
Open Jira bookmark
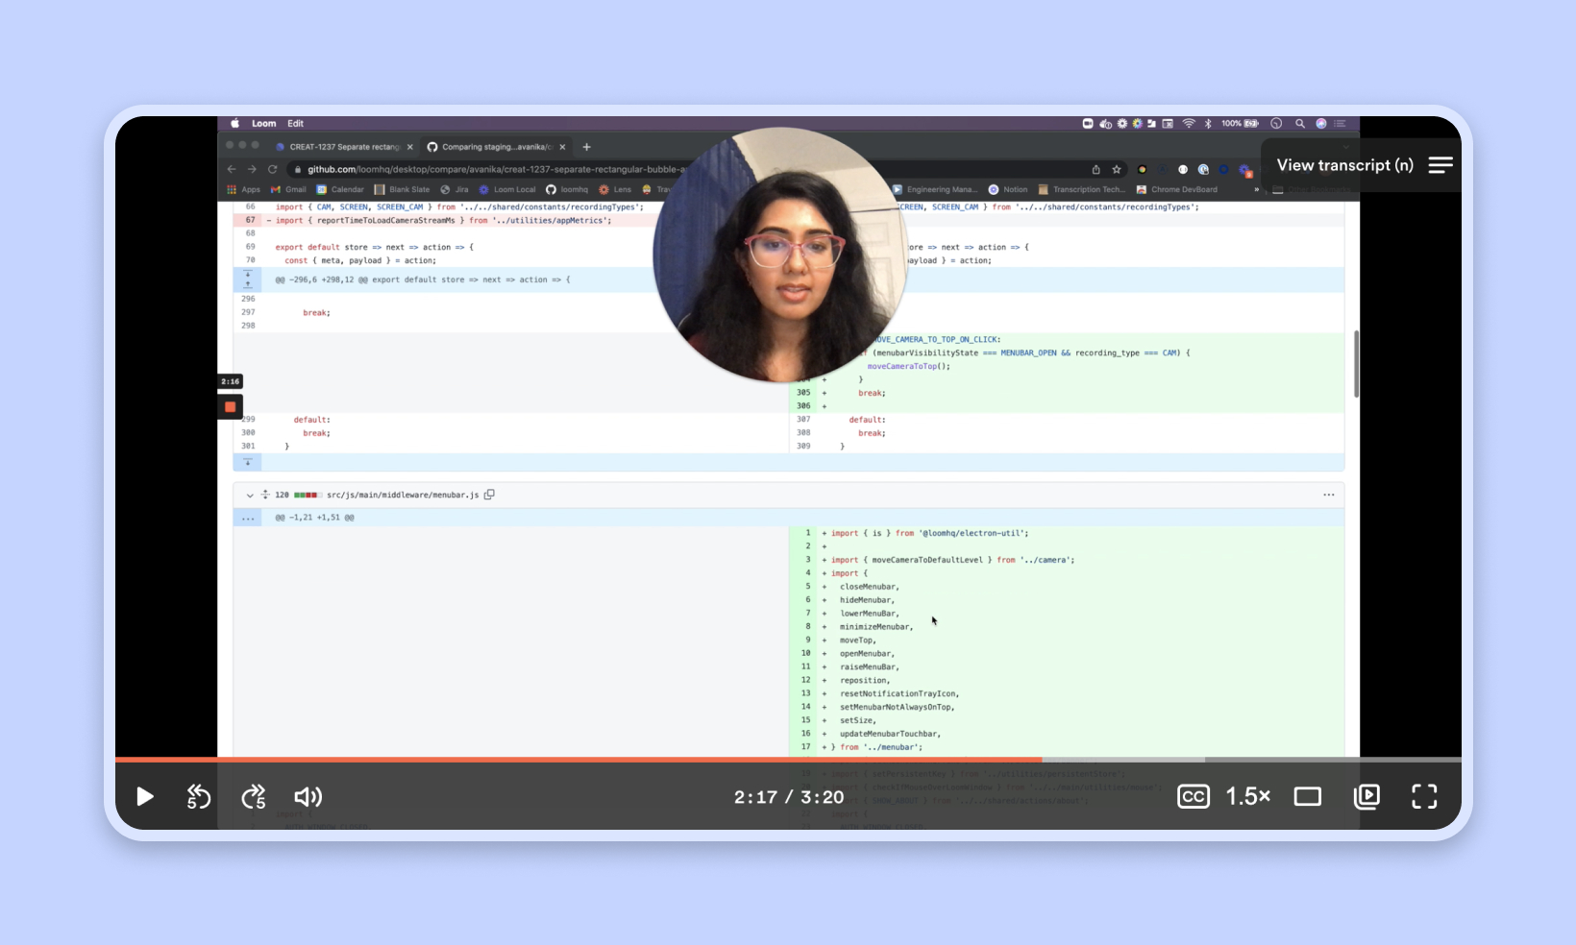(x=455, y=189)
